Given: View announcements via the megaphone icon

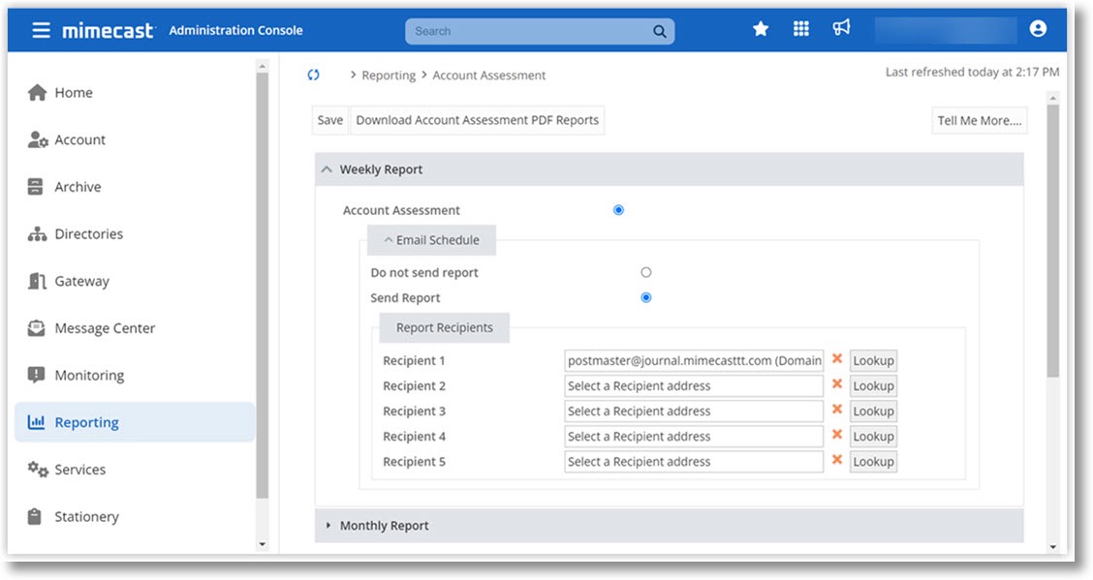Looking at the screenshot, I should coord(841,29).
